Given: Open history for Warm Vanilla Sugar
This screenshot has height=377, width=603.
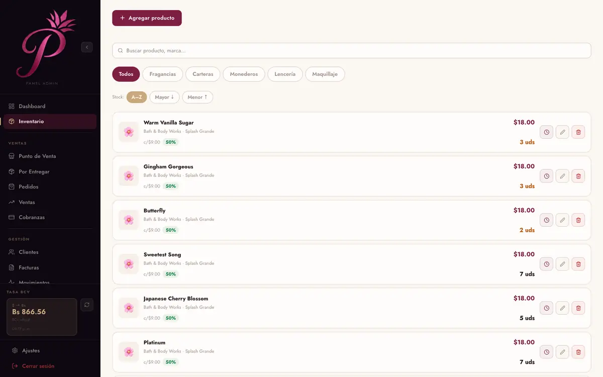Looking at the screenshot, I should 546,132.
